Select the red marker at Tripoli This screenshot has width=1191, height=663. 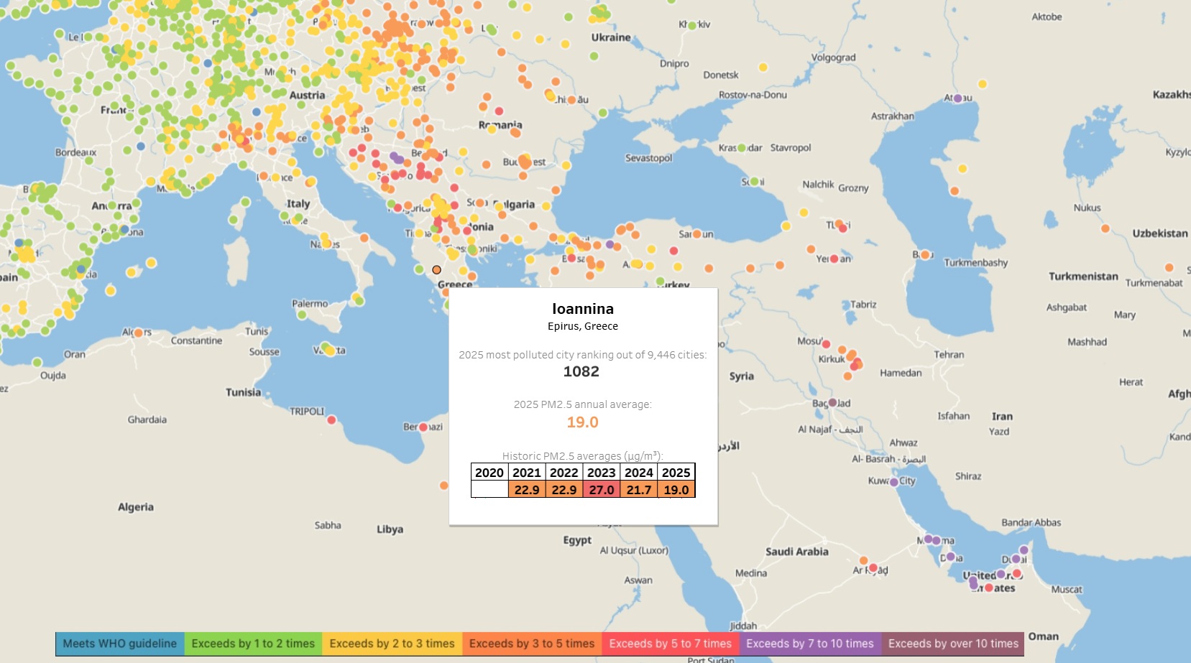tap(331, 419)
